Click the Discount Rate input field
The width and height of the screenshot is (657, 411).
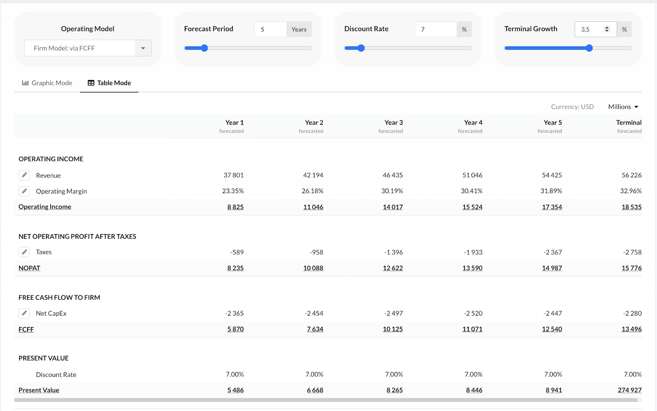click(435, 29)
